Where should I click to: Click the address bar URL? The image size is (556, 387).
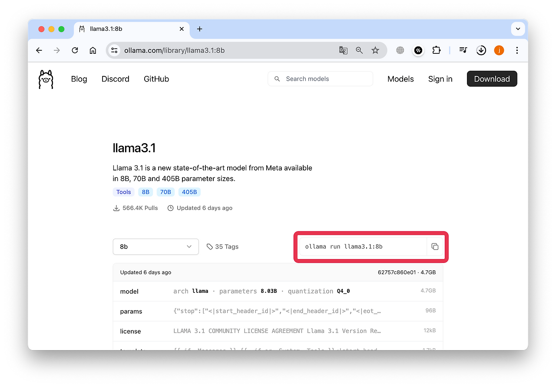175,50
